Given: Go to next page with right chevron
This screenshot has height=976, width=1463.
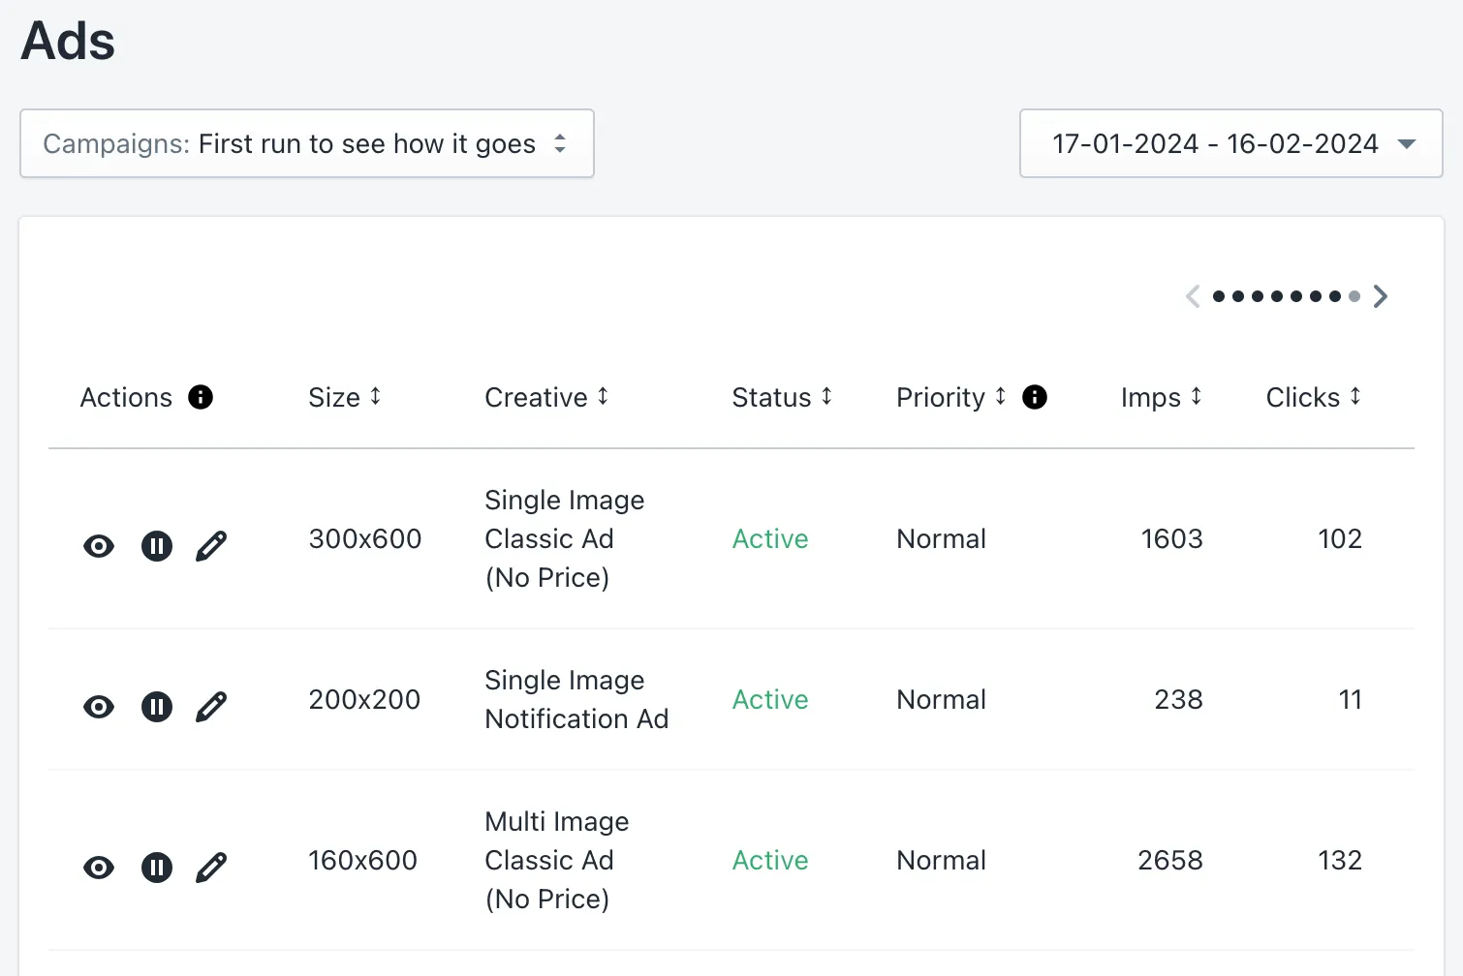Looking at the screenshot, I should click(x=1381, y=296).
